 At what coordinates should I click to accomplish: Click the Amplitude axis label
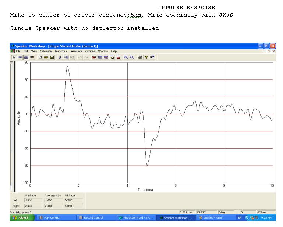[x=18, y=118]
